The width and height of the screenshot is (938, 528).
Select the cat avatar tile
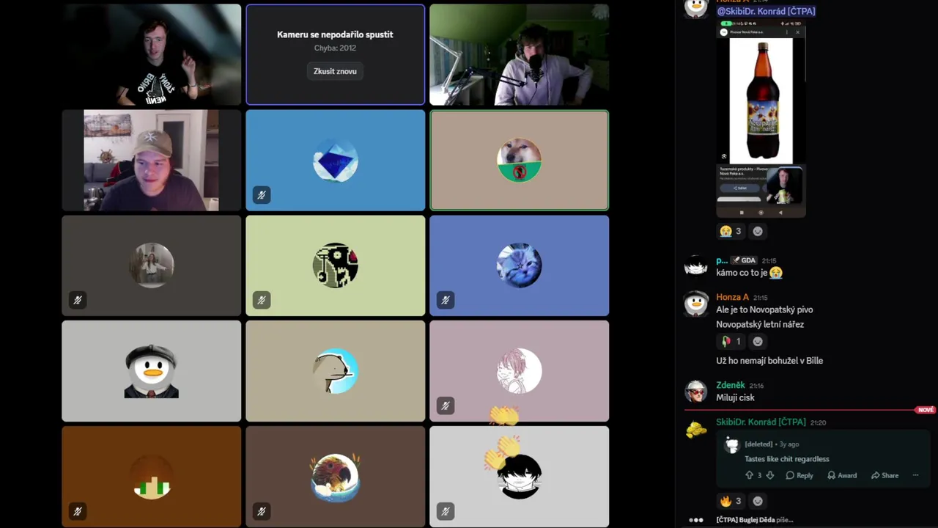519,265
